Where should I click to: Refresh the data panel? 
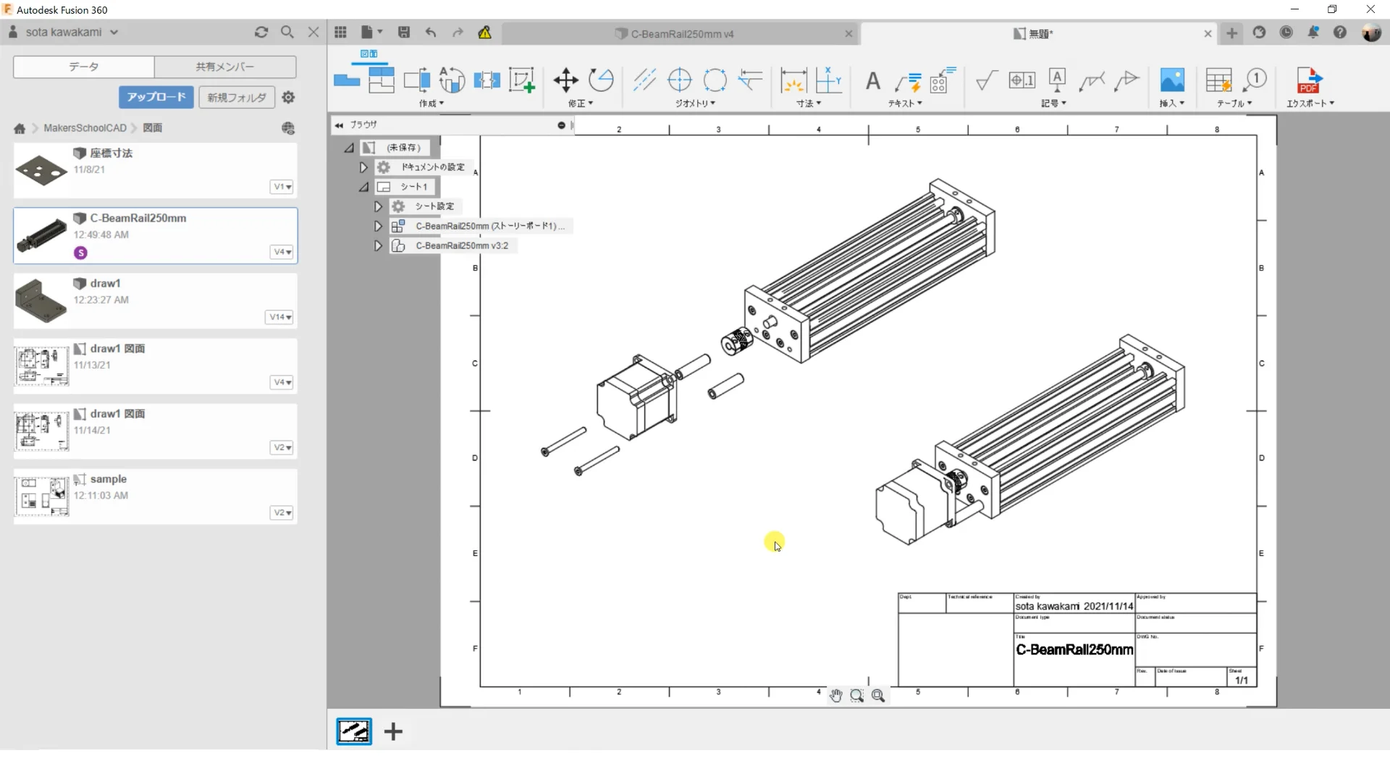pyautogui.click(x=261, y=32)
